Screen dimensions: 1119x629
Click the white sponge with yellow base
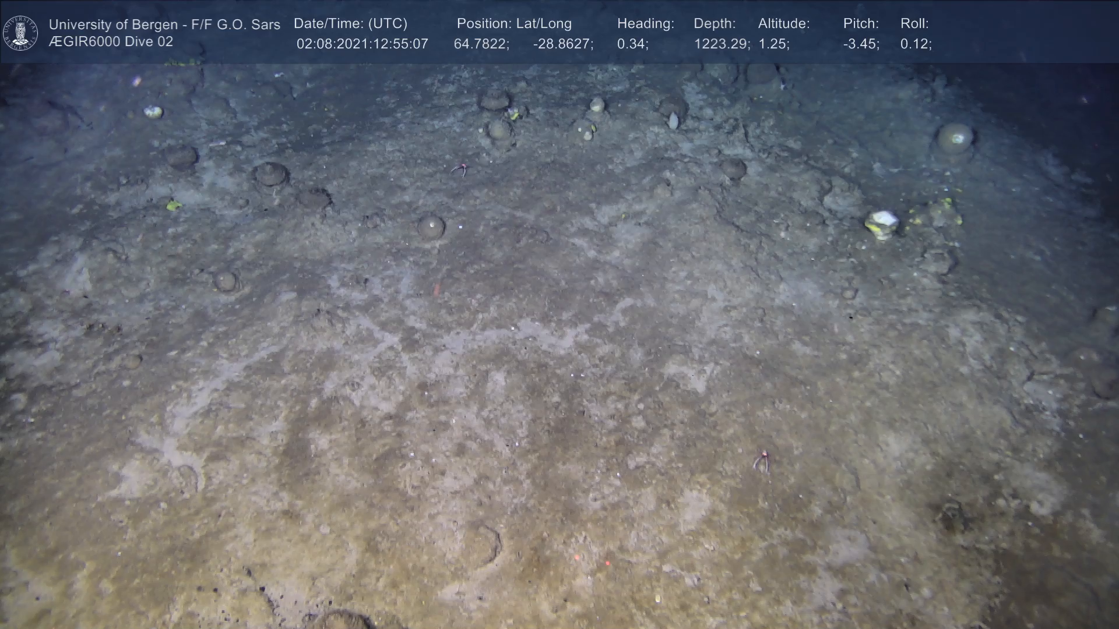[882, 224]
